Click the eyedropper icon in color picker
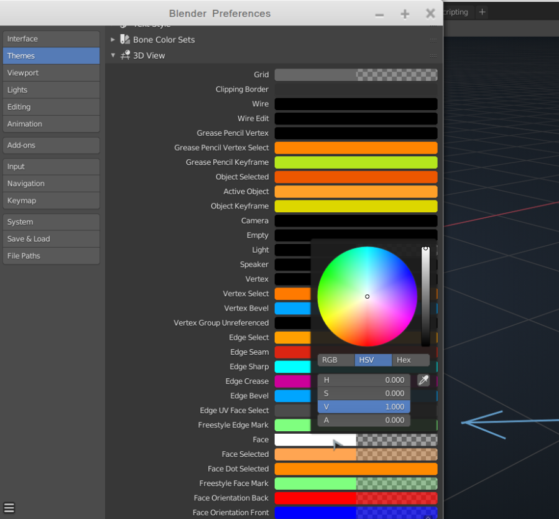The width and height of the screenshot is (559, 519). click(x=423, y=380)
